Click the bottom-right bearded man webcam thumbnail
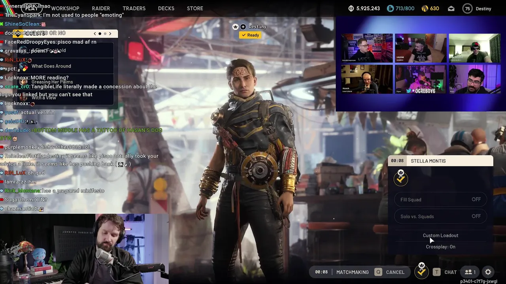 (474, 79)
